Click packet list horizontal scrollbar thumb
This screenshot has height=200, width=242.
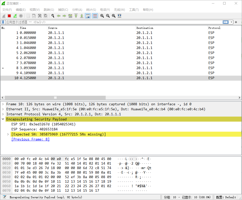(55, 97)
